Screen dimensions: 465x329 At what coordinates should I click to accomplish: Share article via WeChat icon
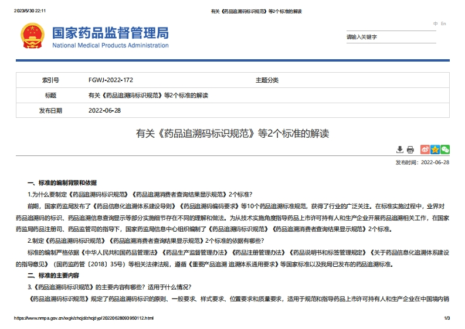point(445,150)
